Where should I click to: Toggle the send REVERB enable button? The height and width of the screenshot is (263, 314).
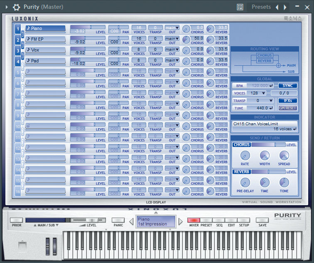pos(242,172)
